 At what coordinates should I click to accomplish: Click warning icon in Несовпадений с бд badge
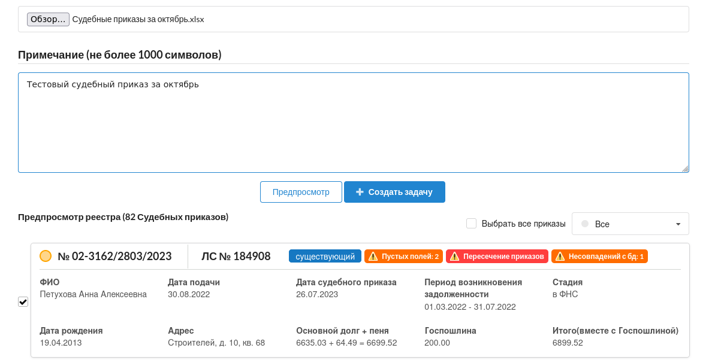pyautogui.click(x=560, y=257)
